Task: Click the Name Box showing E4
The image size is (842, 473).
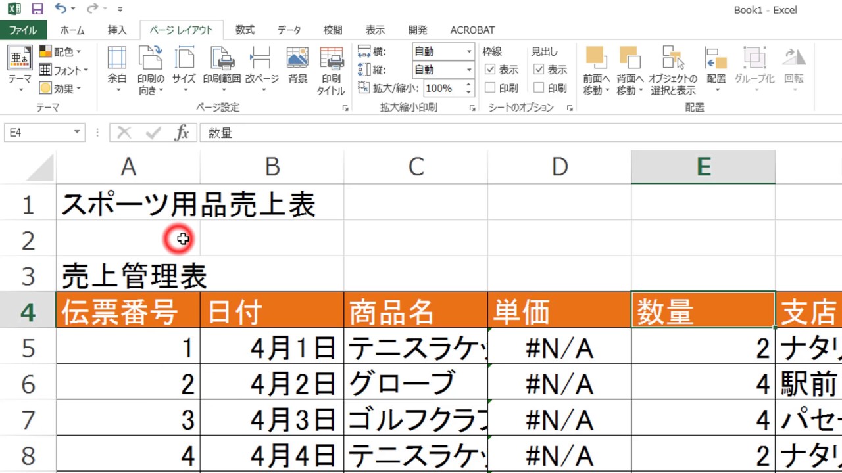Action: [38, 133]
